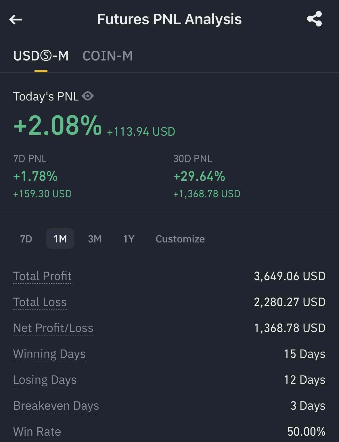
Task: Switch to the USDⓈ-M tab
Action: click(x=41, y=56)
